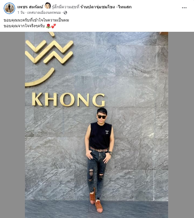Click the author's round profile picture
This screenshot has height=218, width=194.
tap(9, 8)
